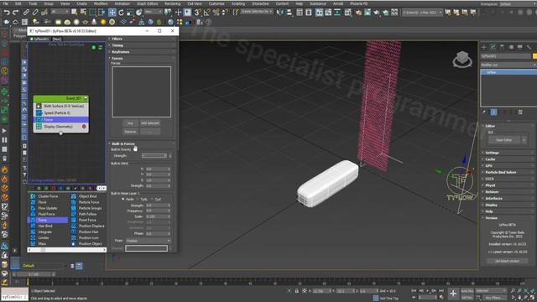Click the yellow sun light icon

pyautogui.click(x=103, y=23)
